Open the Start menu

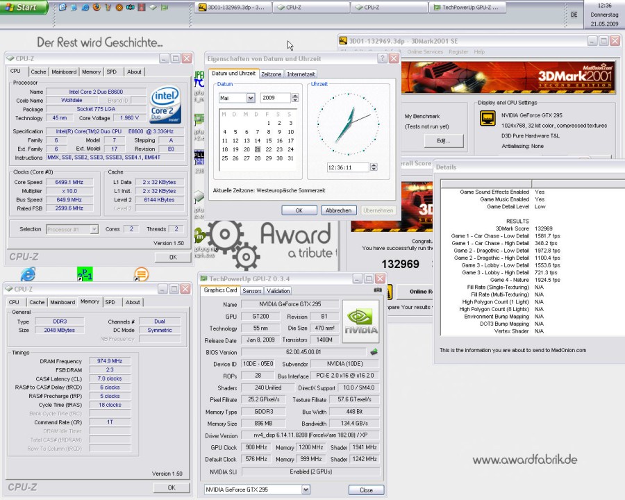point(24,7)
